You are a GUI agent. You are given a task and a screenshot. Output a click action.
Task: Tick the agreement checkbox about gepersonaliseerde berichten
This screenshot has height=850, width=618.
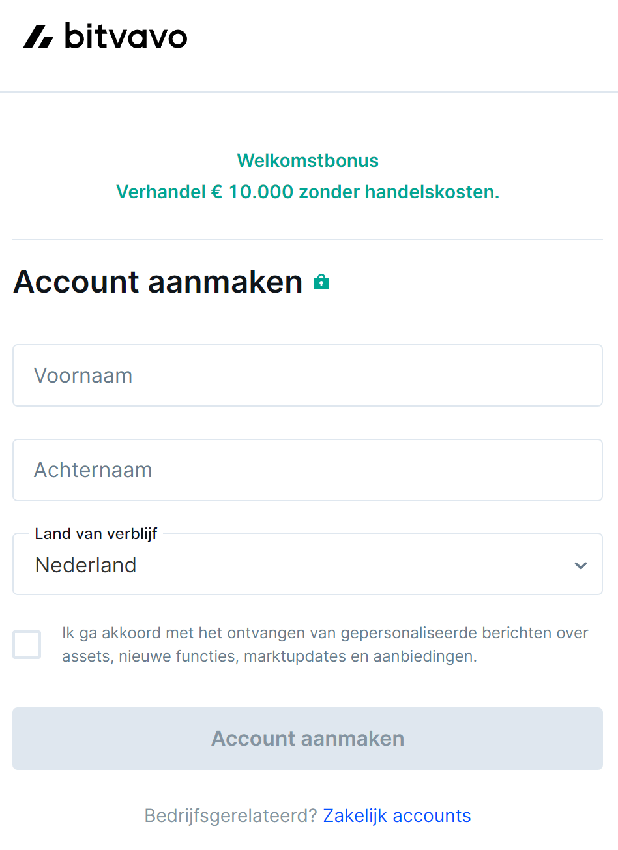point(27,644)
